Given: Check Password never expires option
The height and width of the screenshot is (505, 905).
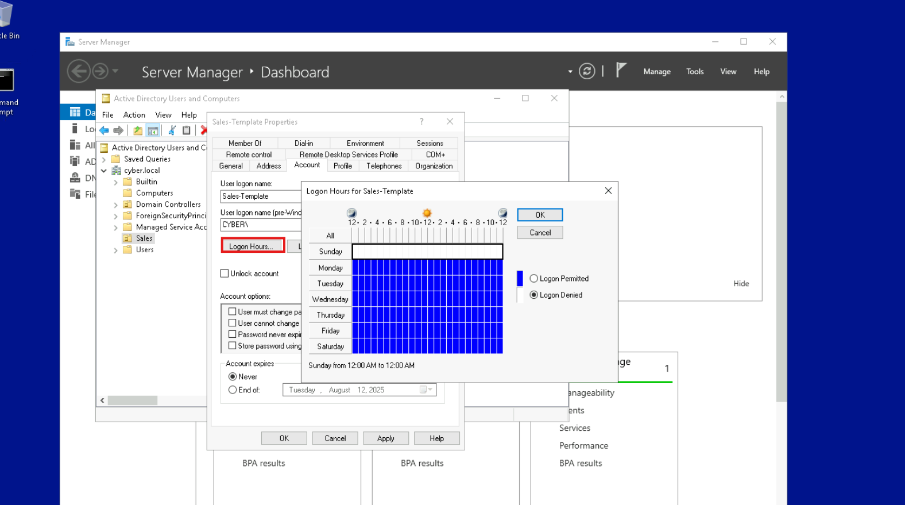Looking at the screenshot, I should pos(233,334).
